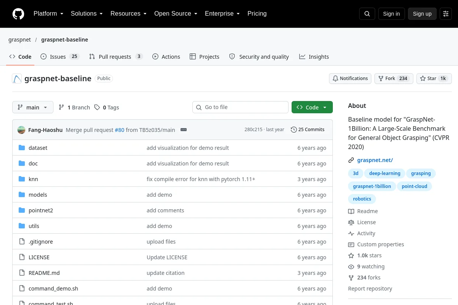
Task: Click the Sign in button
Action: click(x=391, y=14)
